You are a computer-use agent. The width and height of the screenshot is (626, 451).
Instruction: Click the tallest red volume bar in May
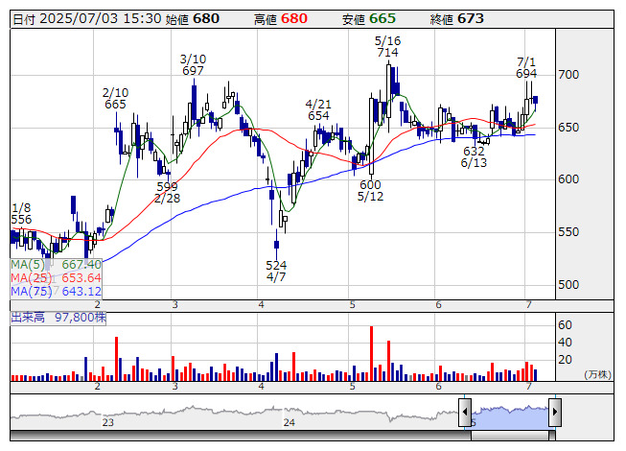[372, 353]
